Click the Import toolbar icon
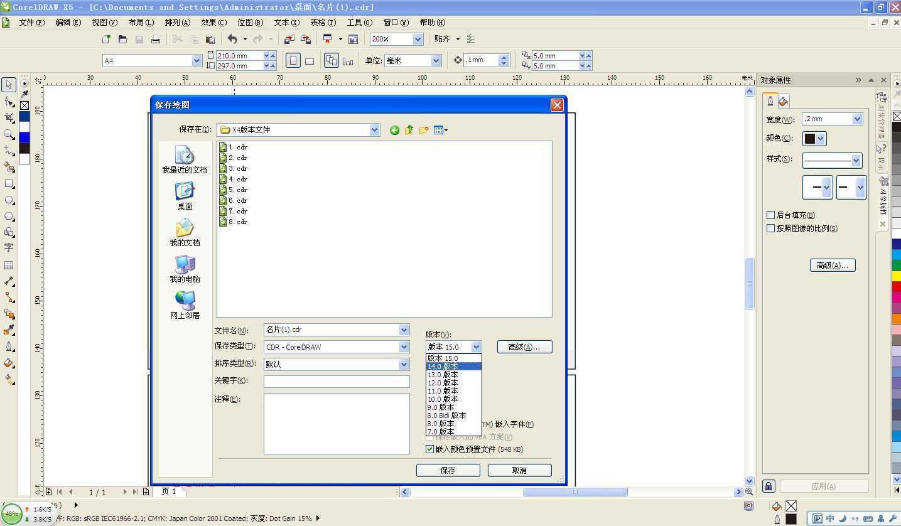Viewport: 901px width, 526px height. (x=289, y=39)
